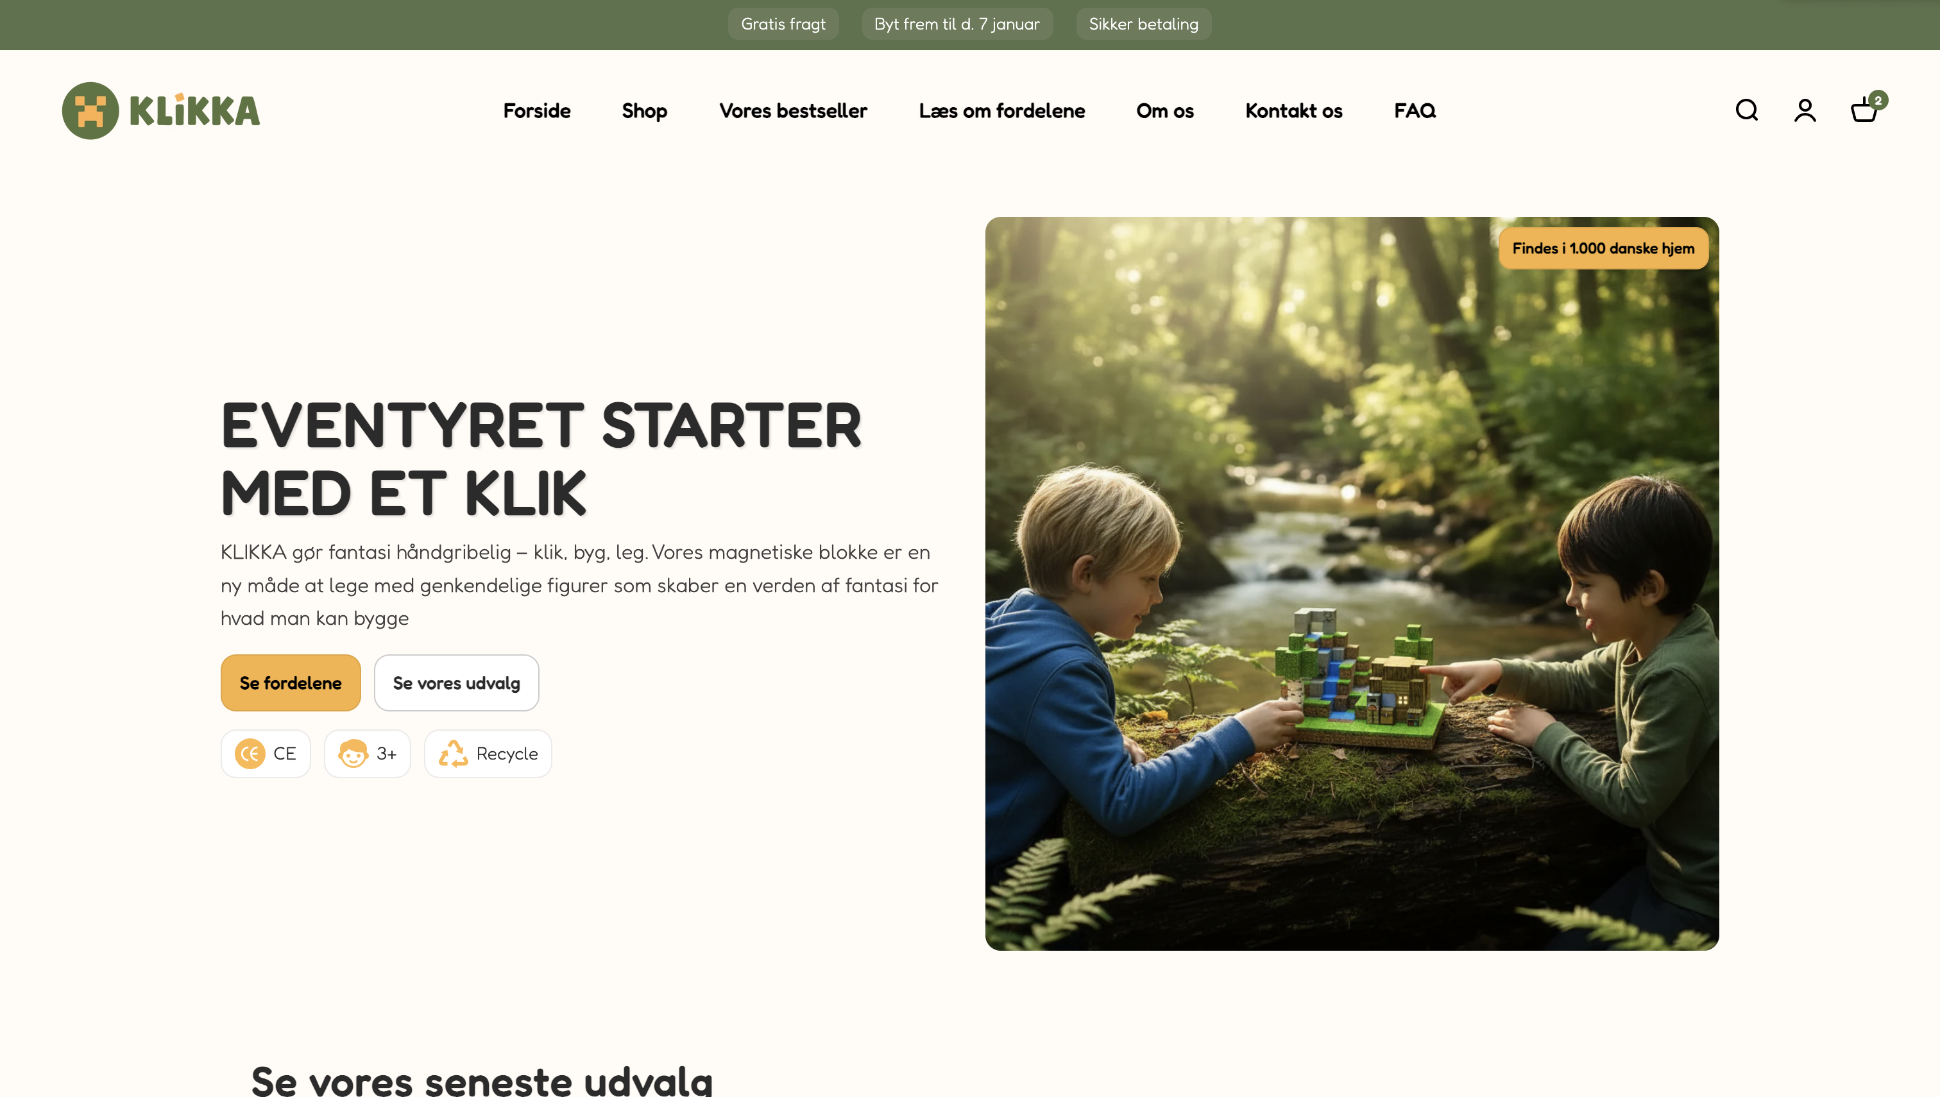Click the Gratis fragt banner pill

click(x=783, y=24)
